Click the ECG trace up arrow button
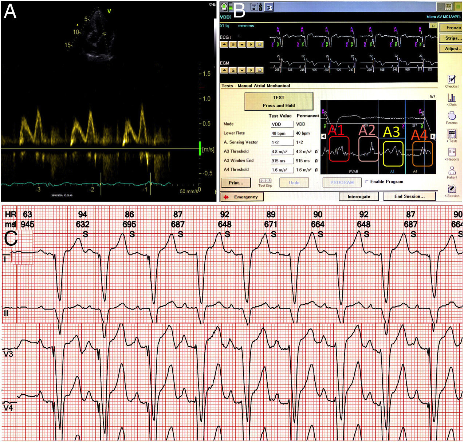Image resolution: width=464 pixels, height=442 pixels. [x=224, y=44]
